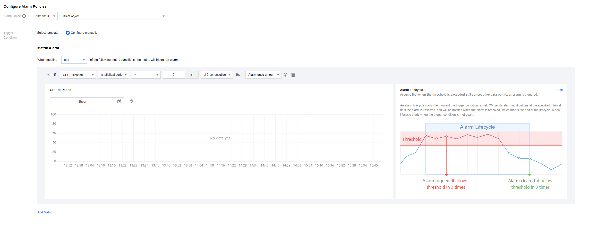Click the 'Alarm Lifecycle' panel title
The height and width of the screenshot is (225, 589).
[x=411, y=90]
